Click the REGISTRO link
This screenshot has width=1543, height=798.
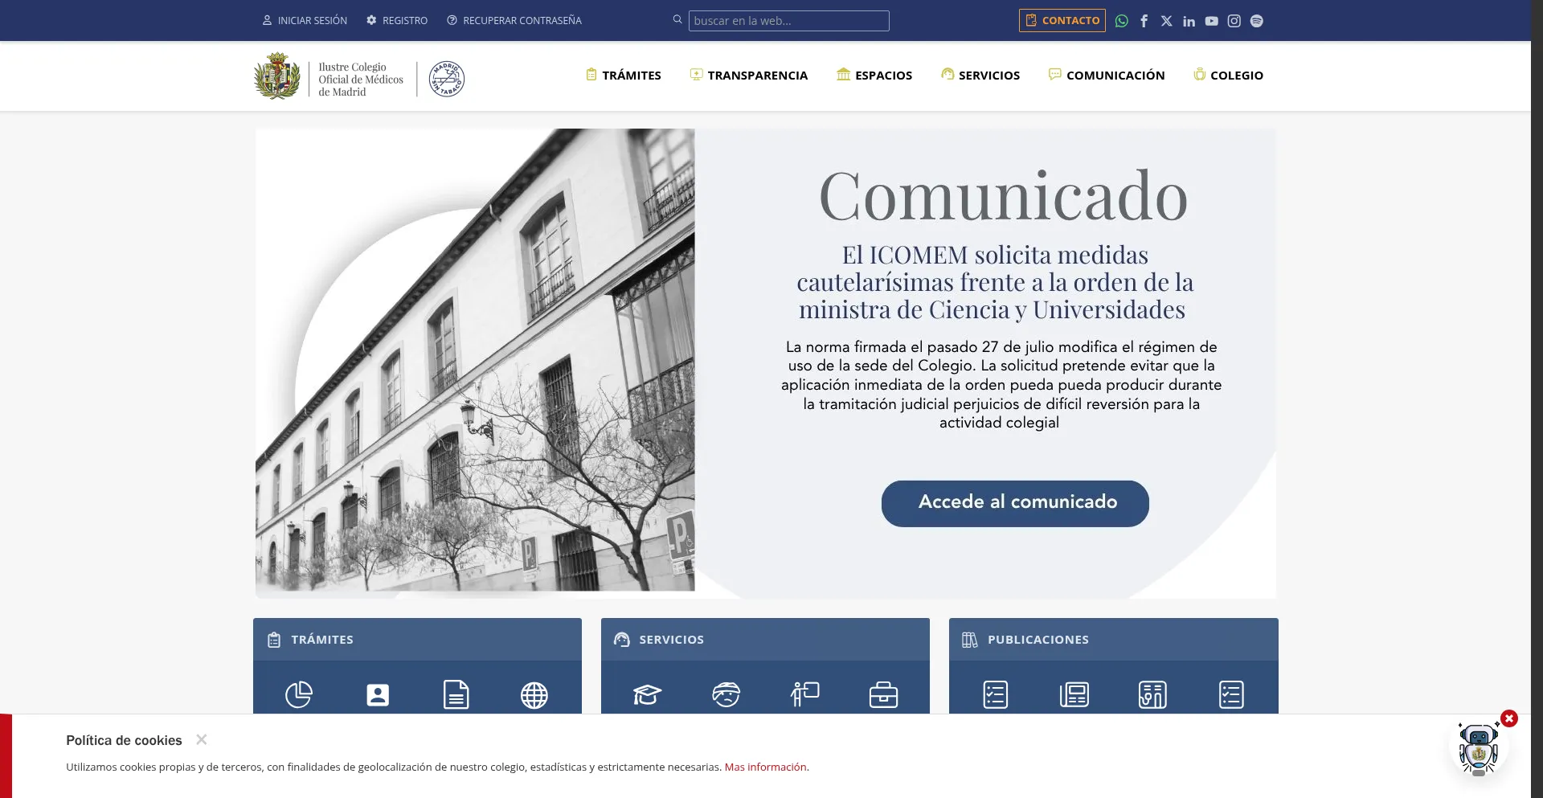[x=397, y=21]
